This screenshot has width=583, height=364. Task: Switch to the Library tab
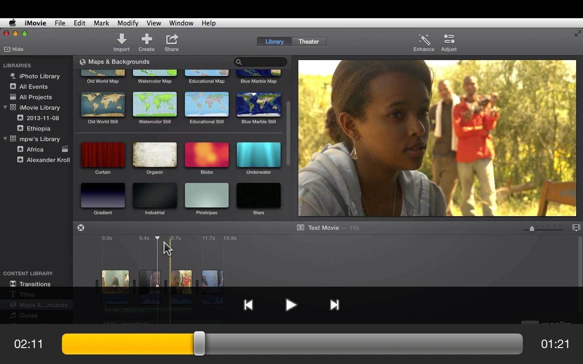[274, 41]
